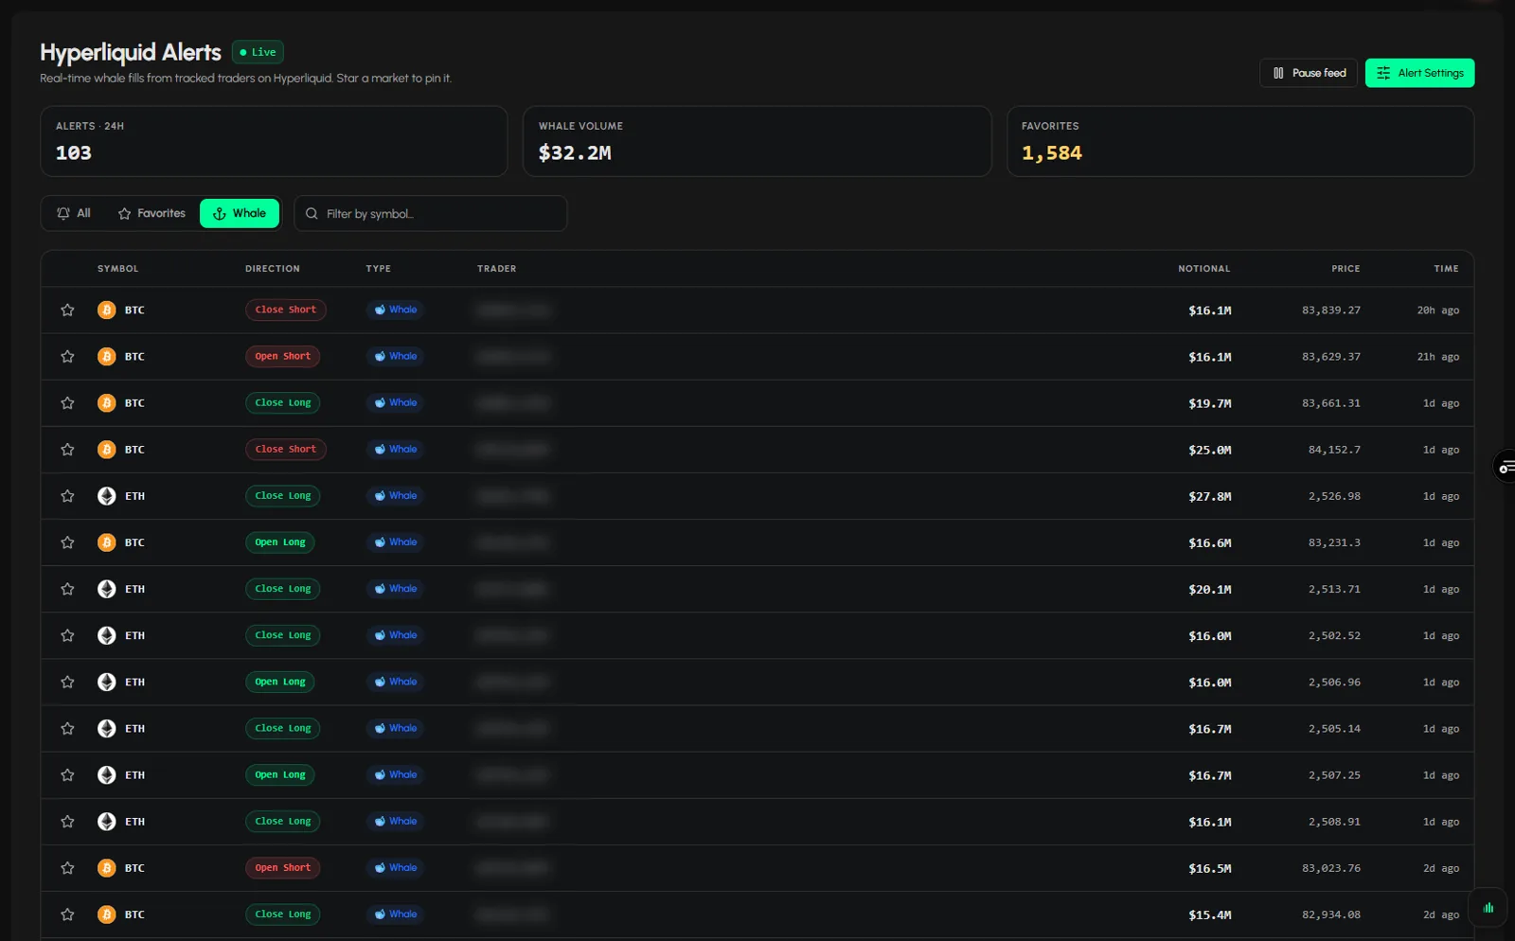
Task: Click Ethereum coin icon in 2,506.96 row
Action: coord(107,682)
